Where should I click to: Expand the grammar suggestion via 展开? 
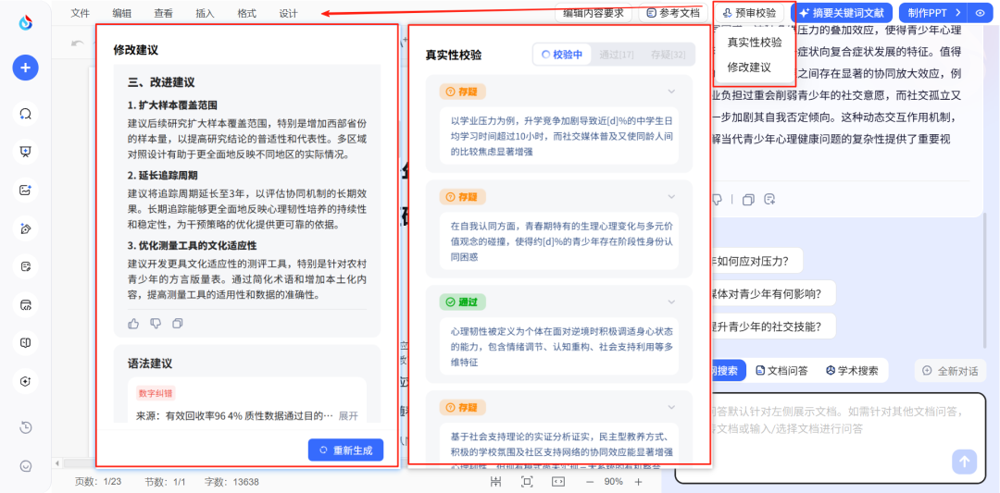[348, 416]
